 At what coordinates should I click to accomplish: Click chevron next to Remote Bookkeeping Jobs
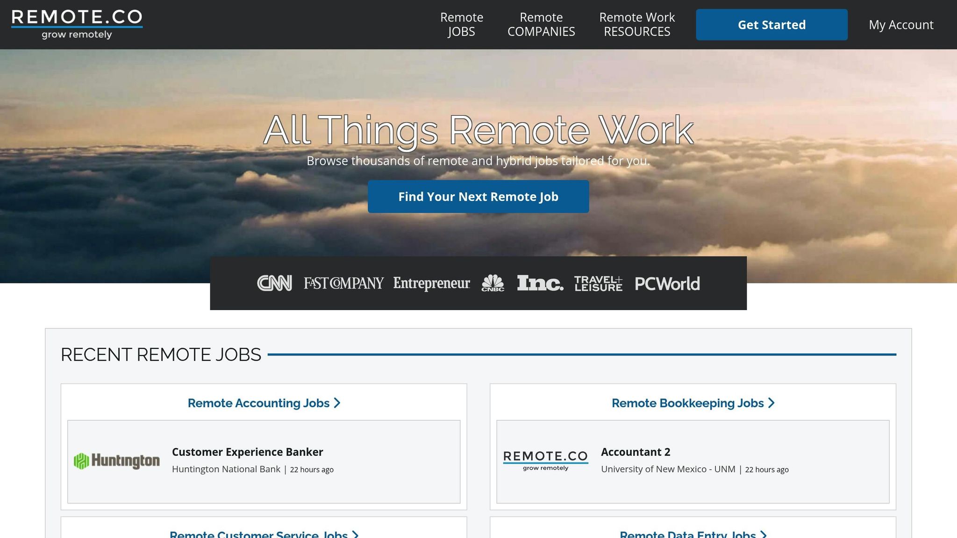pyautogui.click(x=771, y=403)
